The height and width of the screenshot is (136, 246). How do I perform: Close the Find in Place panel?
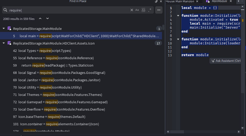coord(161,2)
